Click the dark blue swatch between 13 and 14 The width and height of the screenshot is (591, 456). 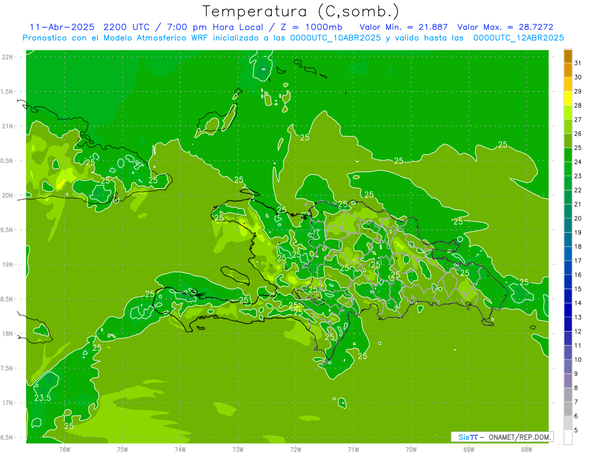[568, 310]
